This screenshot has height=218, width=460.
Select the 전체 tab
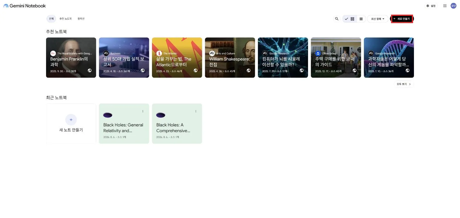pyautogui.click(x=51, y=19)
